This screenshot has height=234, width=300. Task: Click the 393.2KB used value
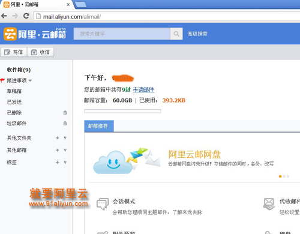(x=174, y=100)
